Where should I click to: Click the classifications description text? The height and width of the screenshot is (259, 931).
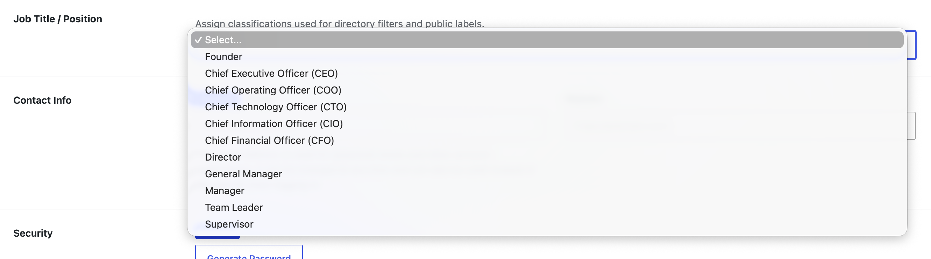pos(339,24)
